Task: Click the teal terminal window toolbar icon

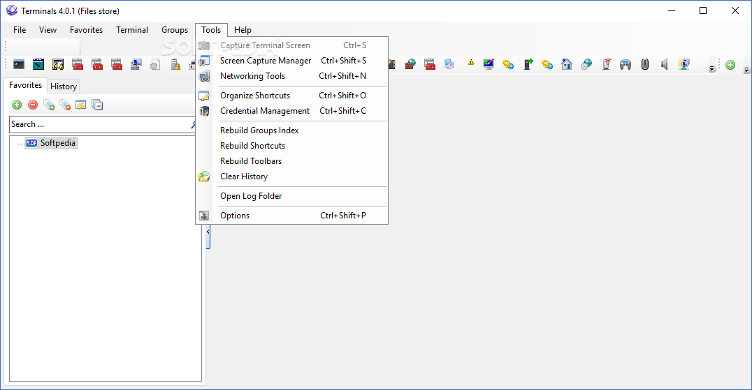Action: [x=38, y=64]
